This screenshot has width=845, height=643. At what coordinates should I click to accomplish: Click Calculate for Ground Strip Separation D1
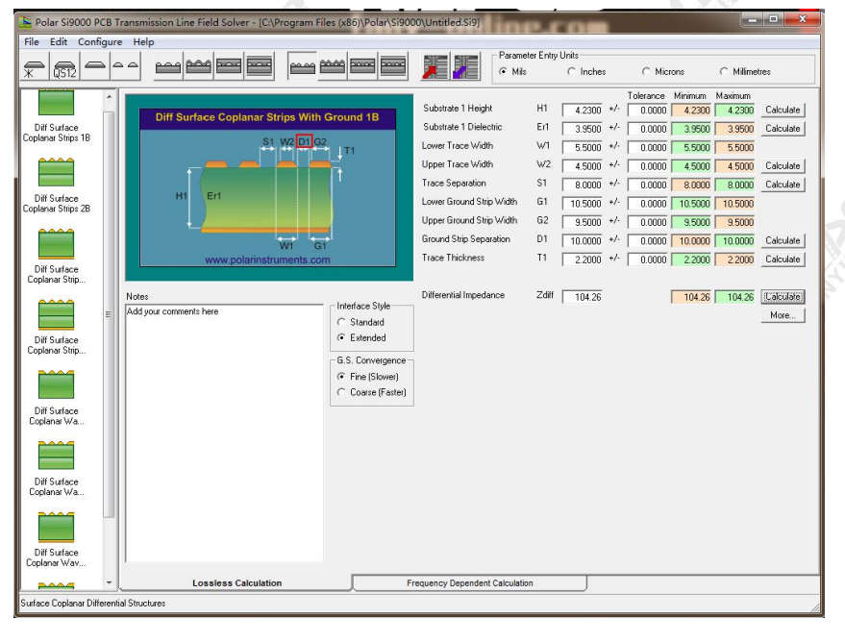tap(783, 240)
